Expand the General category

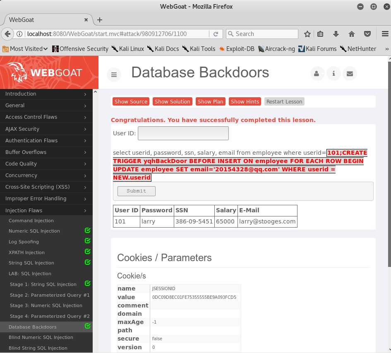[46, 106]
